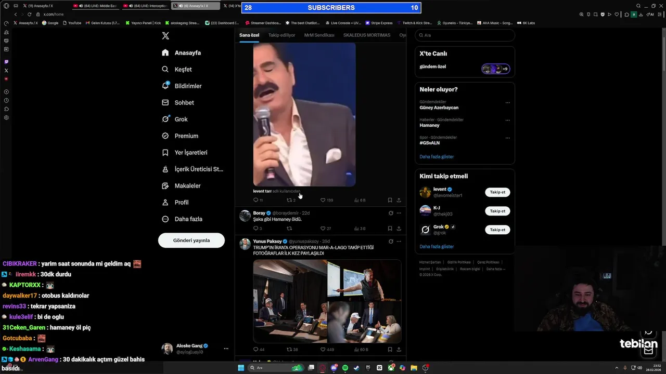Open Grok from the sidebar
Screen dimensions: 666x374
click(175, 119)
